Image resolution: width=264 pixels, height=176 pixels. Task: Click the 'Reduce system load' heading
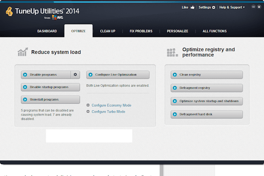coord(56,52)
